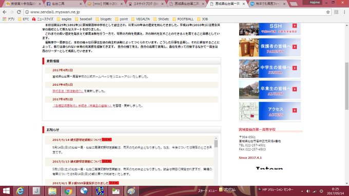349x196 pixels.
Task: Click the Windows Start button
Action: coord(6,191)
